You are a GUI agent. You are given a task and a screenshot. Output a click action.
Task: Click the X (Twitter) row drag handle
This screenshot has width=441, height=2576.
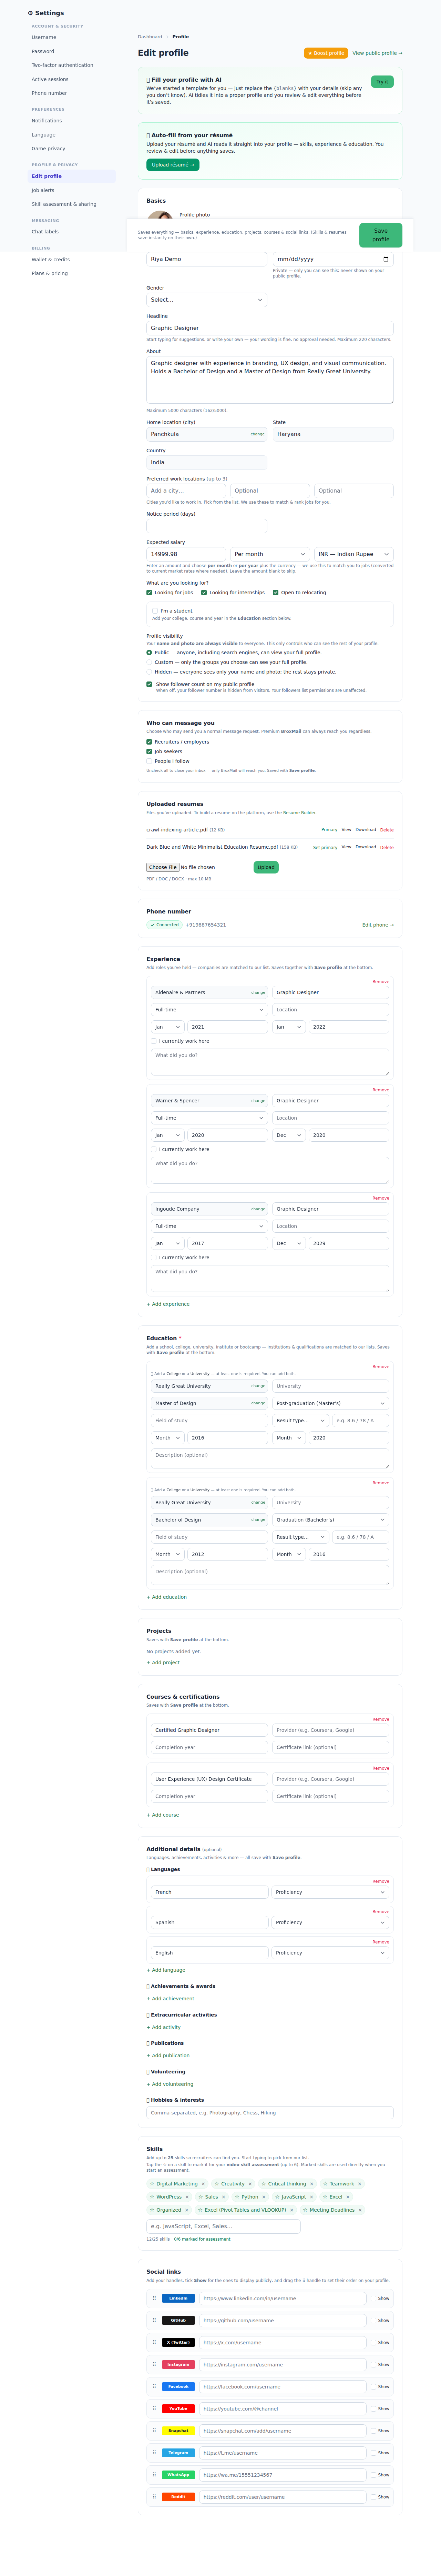(x=154, y=2342)
